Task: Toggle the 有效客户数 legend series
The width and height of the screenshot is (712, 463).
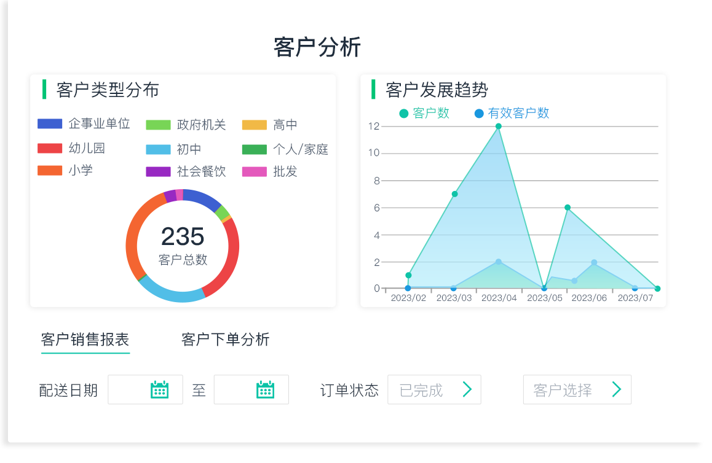Action: point(512,114)
